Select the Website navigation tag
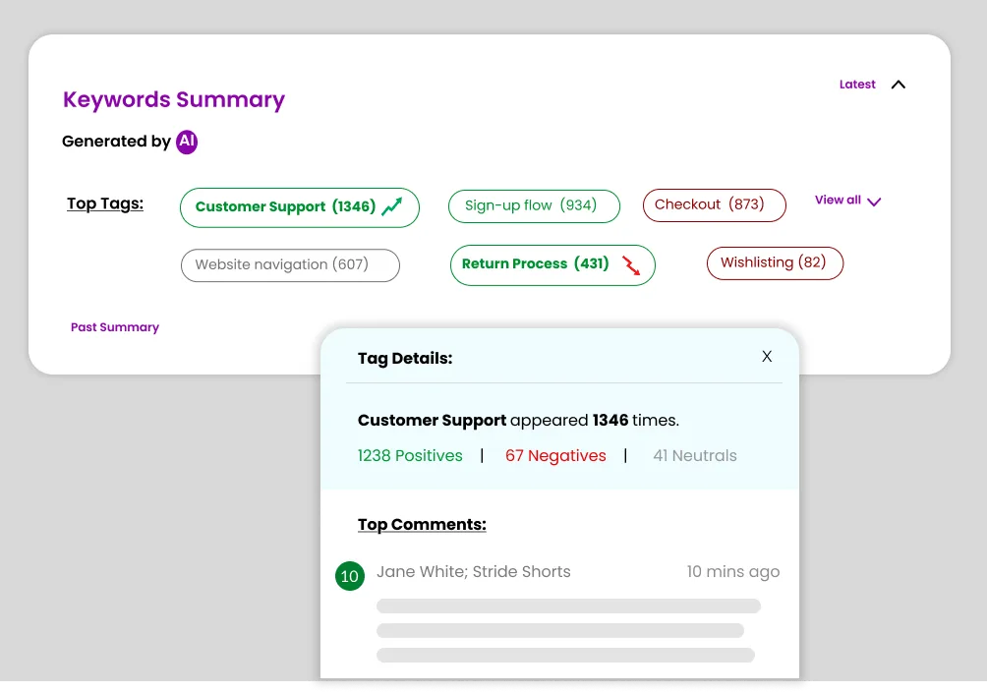The image size is (987, 693). 290,265
